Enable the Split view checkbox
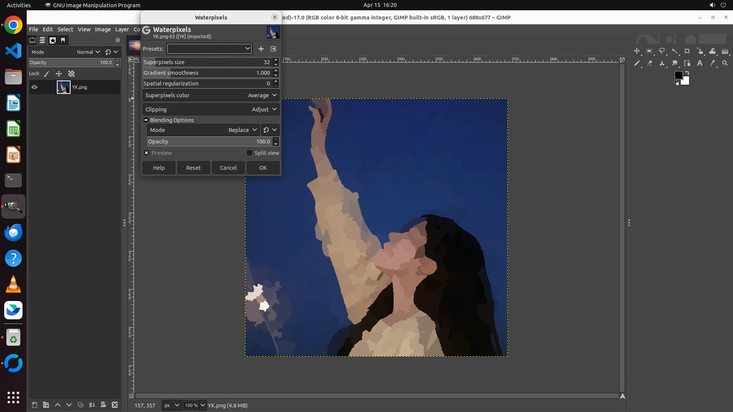 point(250,153)
